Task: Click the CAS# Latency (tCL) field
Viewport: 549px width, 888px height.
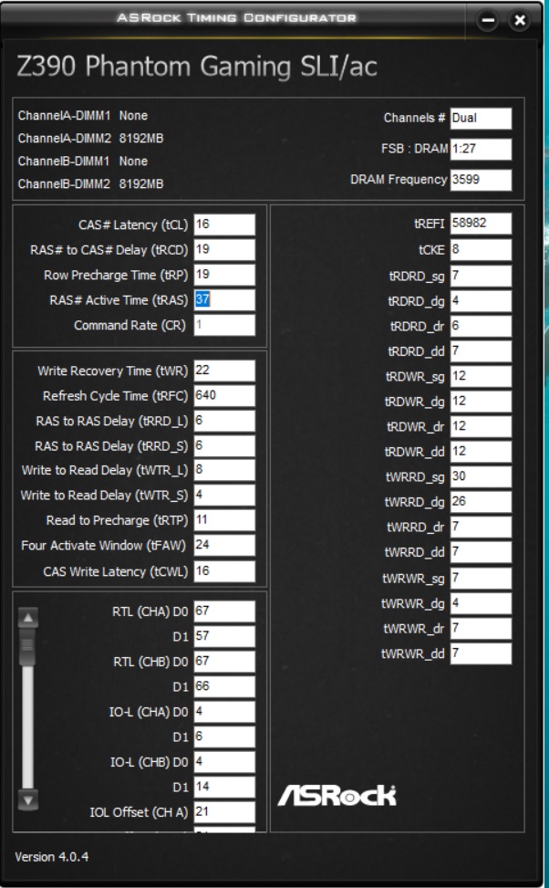Action: [224, 225]
